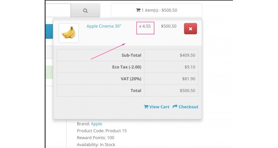
Task: Click the View Cart link text
Action: click(x=159, y=107)
